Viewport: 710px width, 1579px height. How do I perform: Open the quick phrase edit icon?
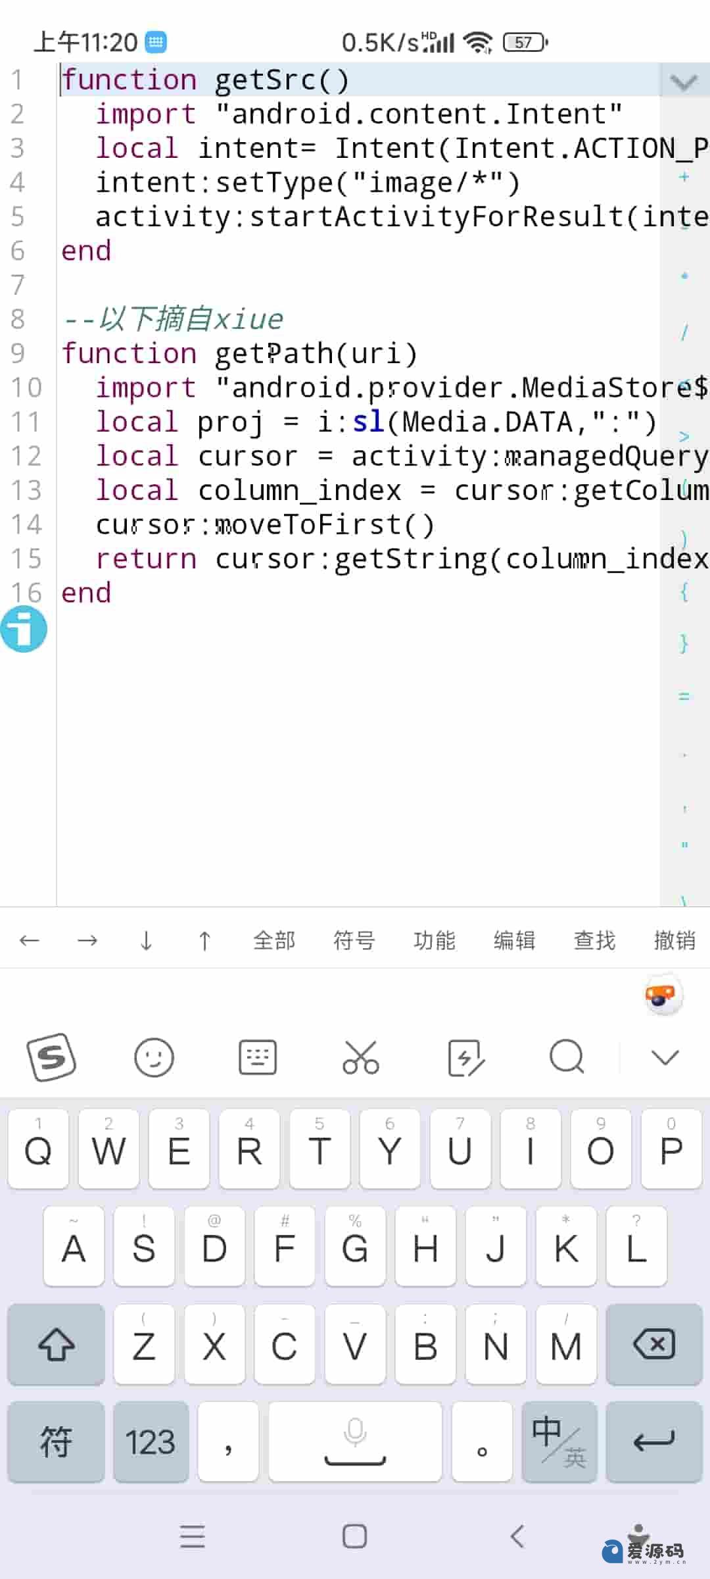[x=465, y=1057]
